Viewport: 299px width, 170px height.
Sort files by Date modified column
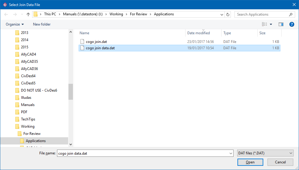pos(198,33)
